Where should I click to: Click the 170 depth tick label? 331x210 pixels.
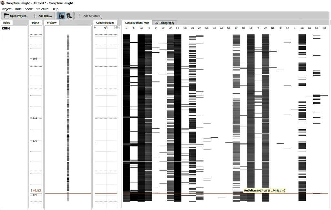click(x=35, y=141)
